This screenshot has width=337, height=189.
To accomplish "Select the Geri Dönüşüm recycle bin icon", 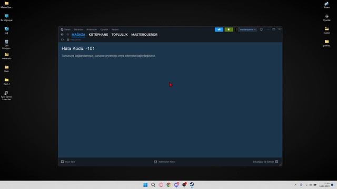I will 7,44.
